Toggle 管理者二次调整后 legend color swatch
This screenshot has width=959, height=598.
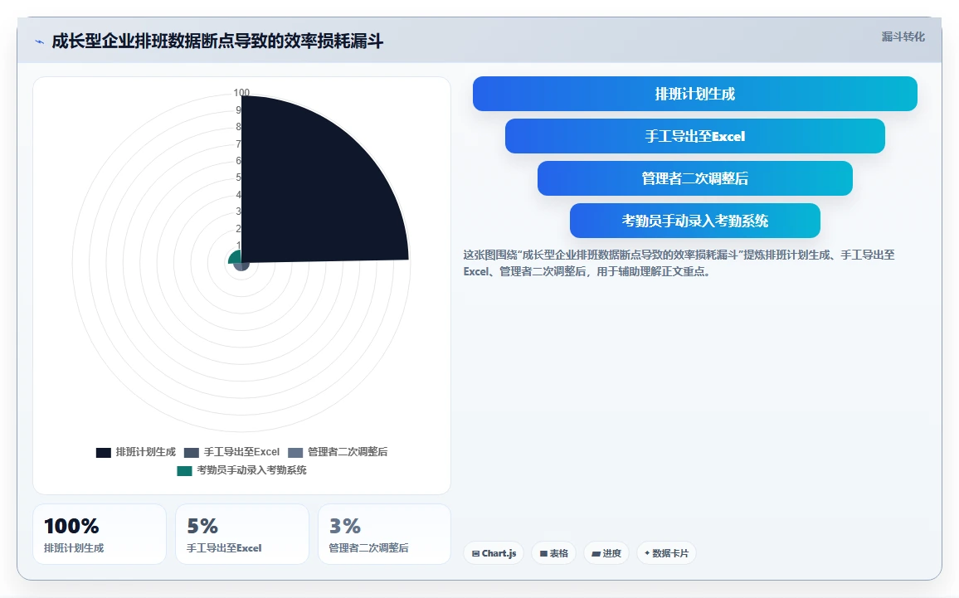coord(295,453)
